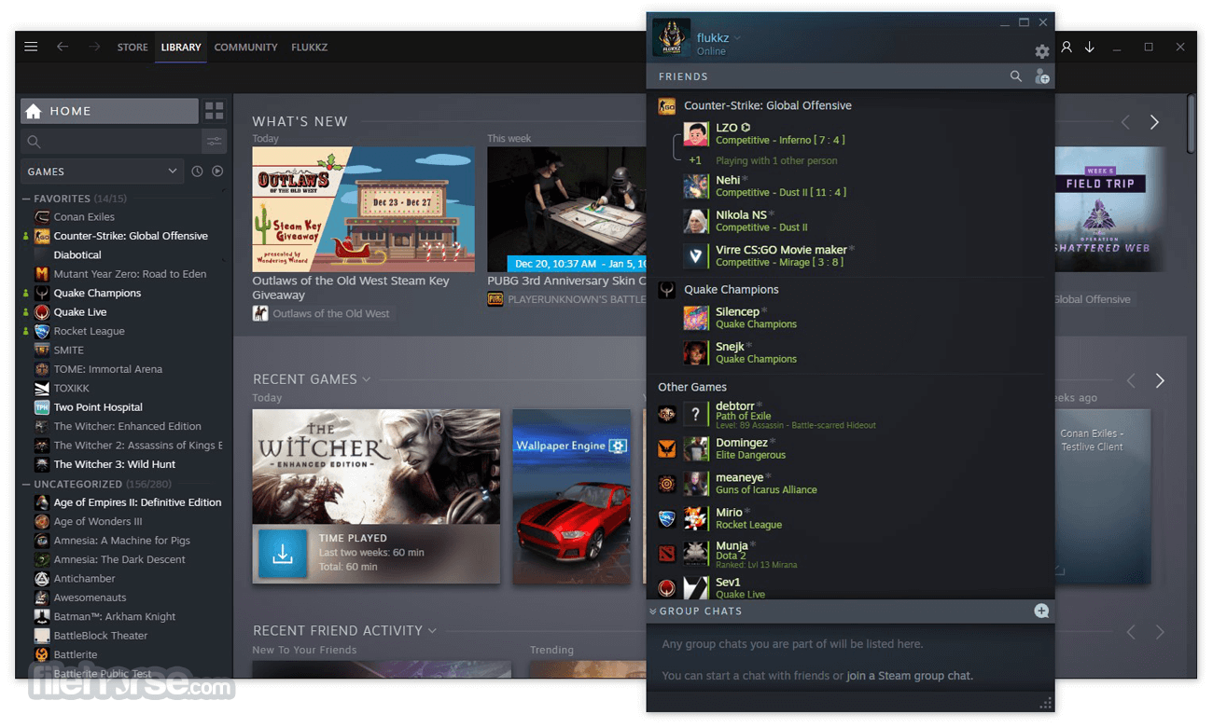Open Outlaws of the Old West tag
This screenshot has height=728, width=1213.
pos(322,314)
